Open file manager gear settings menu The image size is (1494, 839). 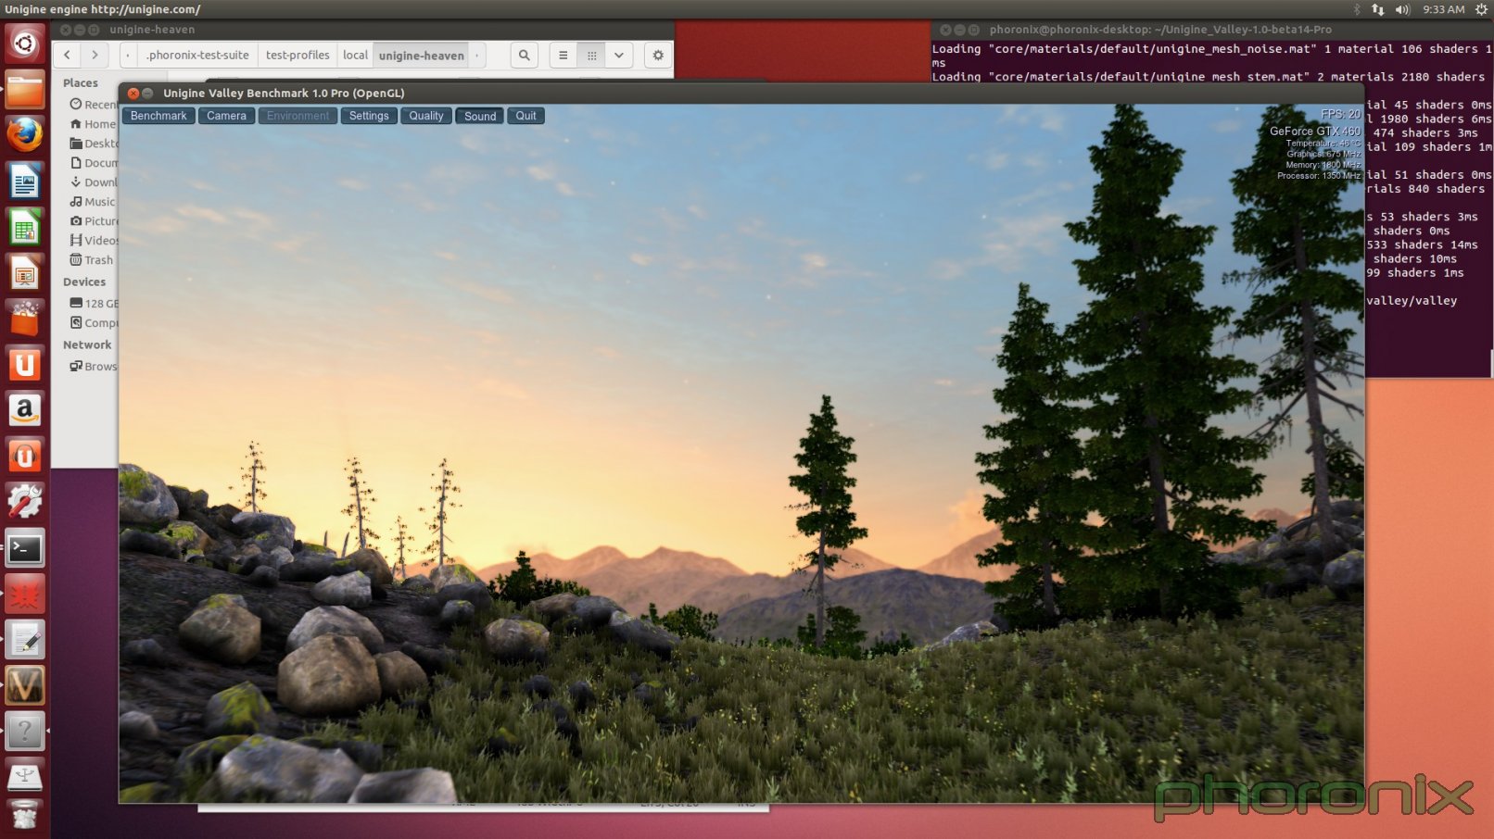[x=658, y=55]
